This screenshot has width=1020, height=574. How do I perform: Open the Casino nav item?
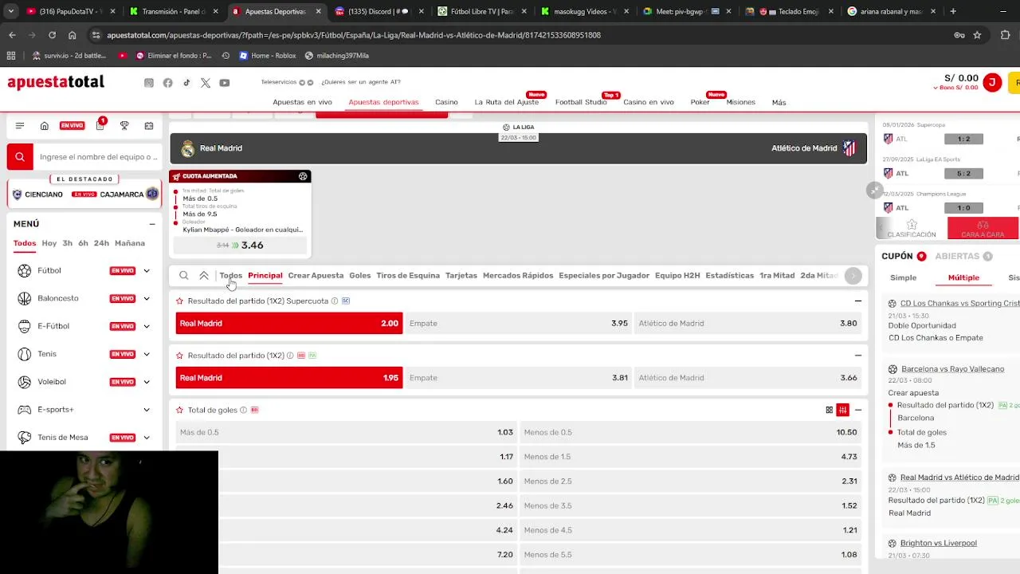pos(446,102)
